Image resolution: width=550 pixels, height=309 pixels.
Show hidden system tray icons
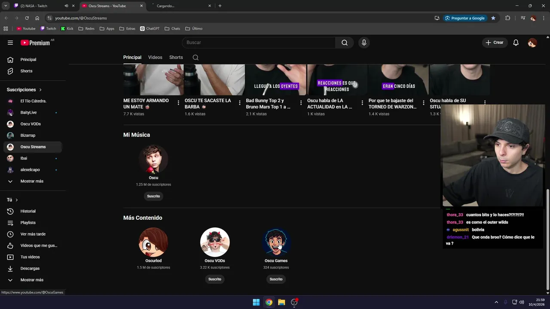pos(496,302)
